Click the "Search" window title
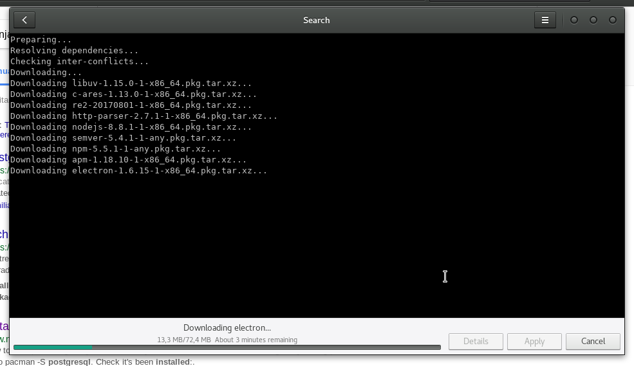The image size is (634, 366). 316,20
